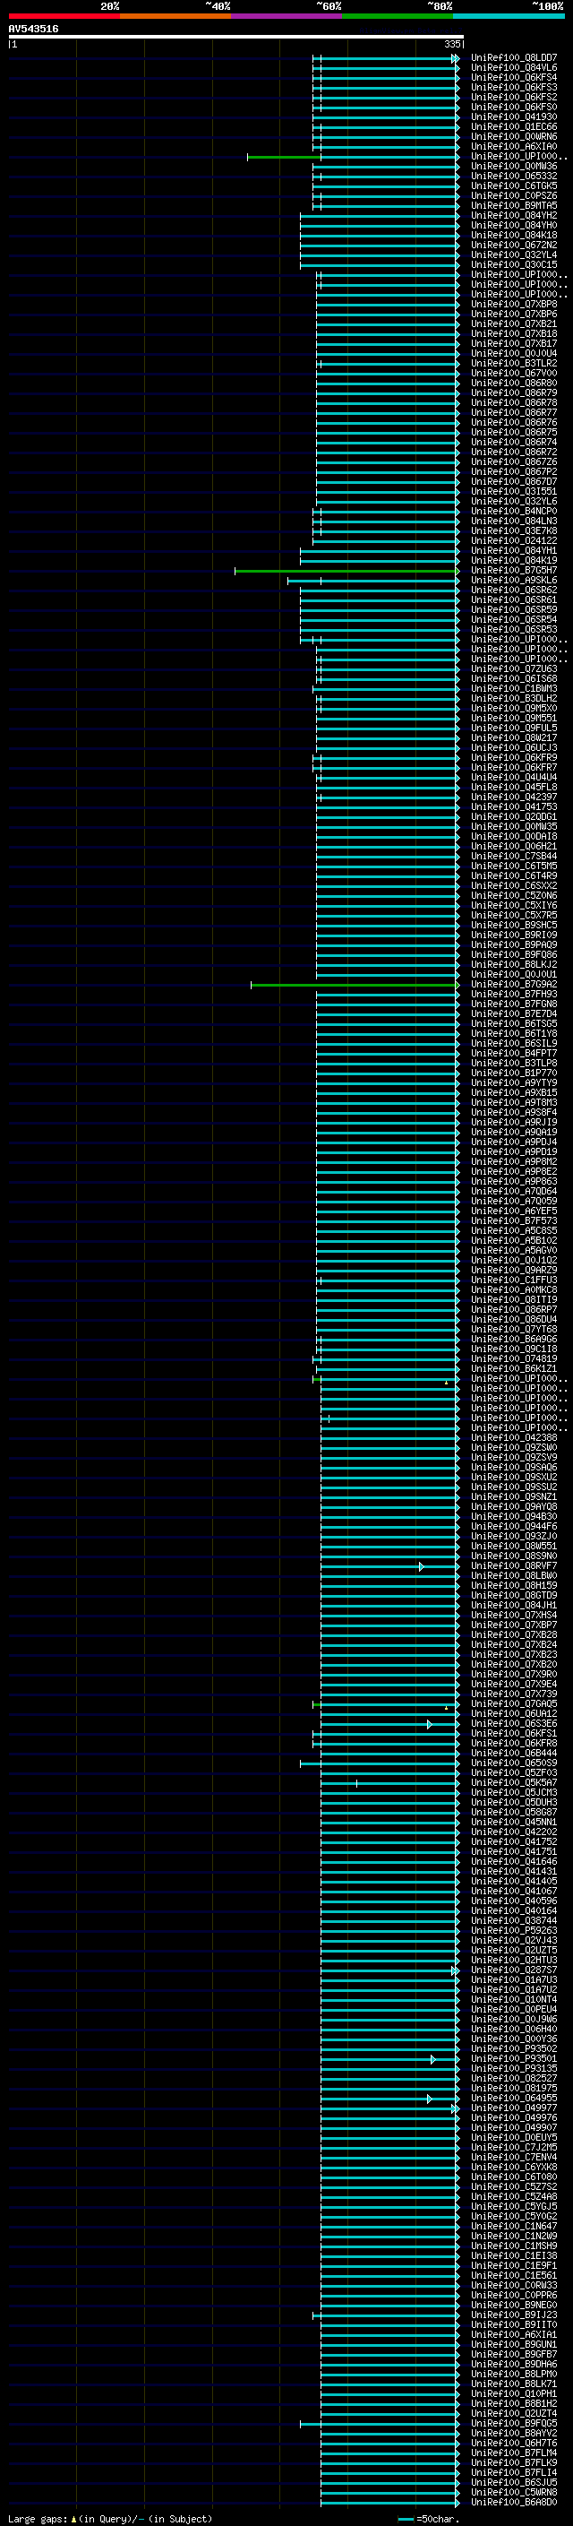Open hit UniRef100_B7F573
This screenshot has width=573, height=2526.
point(513,1220)
